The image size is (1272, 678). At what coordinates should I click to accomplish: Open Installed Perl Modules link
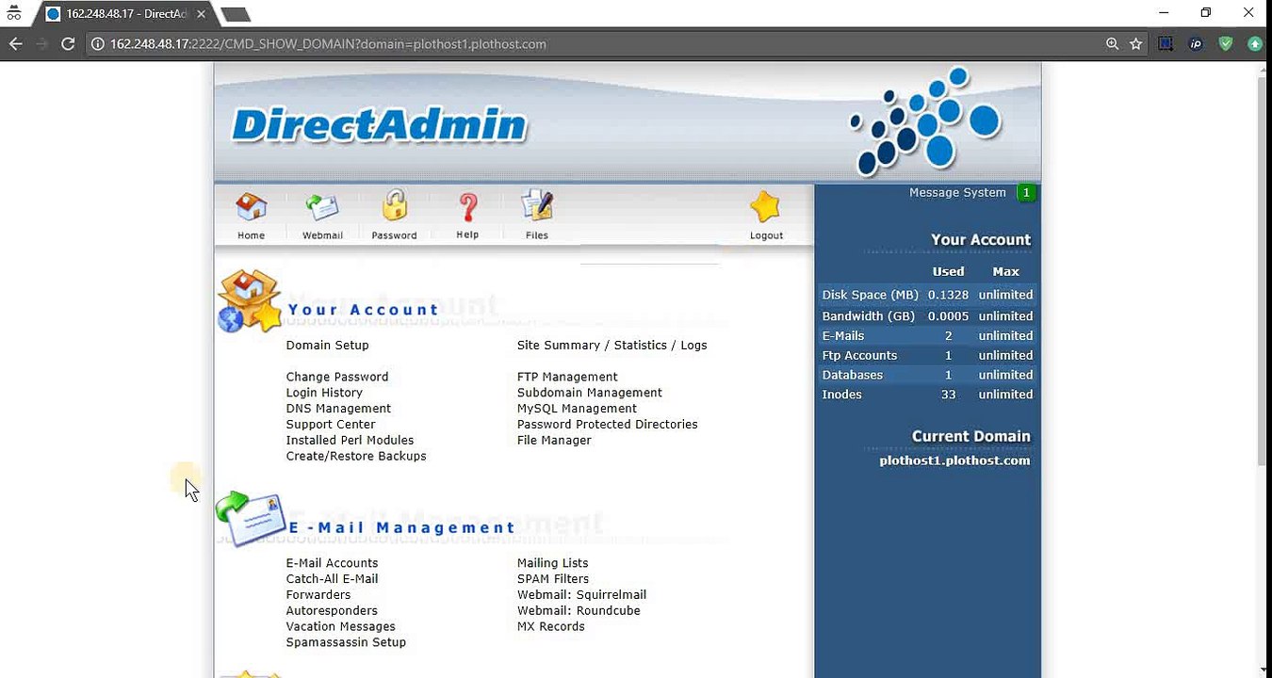(x=350, y=441)
